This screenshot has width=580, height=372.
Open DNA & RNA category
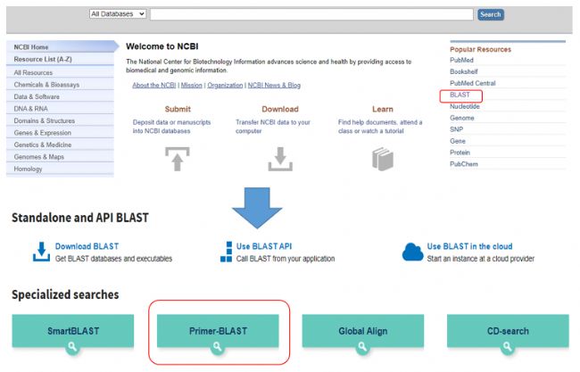[x=61, y=108]
